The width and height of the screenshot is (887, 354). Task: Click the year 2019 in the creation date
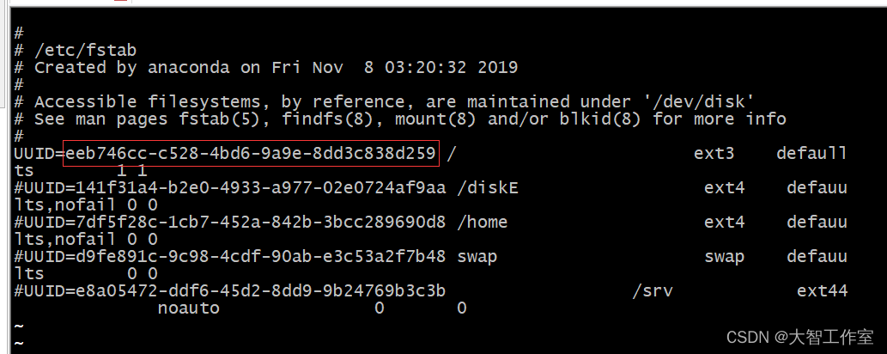497,67
